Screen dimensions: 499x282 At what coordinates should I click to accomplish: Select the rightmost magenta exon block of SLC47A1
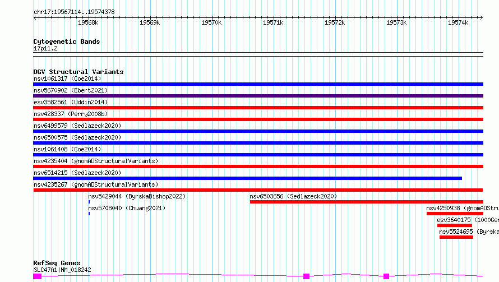[386, 276]
